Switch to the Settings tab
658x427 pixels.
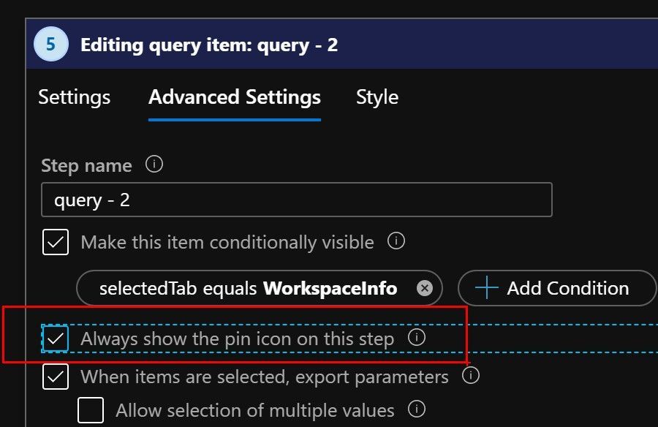click(x=75, y=97)
